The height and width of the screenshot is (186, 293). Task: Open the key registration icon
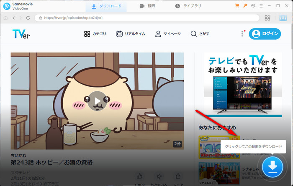[x=245, y=6]
